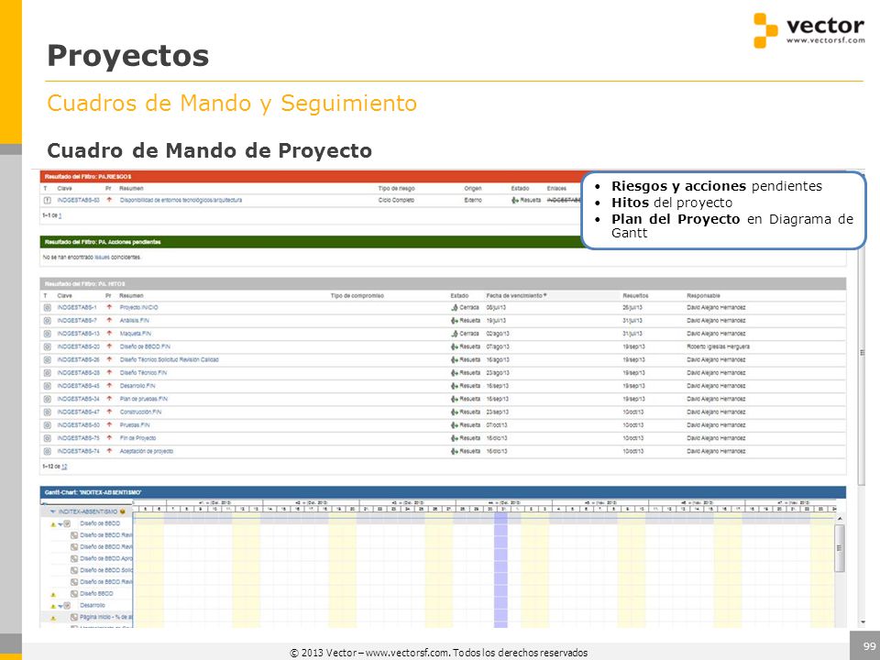The height and width of the screenshot is (660, 880).
Task: Collapse the INDITEX-ABSENTISMO Gantt tree
Action: tap(53, 511)
